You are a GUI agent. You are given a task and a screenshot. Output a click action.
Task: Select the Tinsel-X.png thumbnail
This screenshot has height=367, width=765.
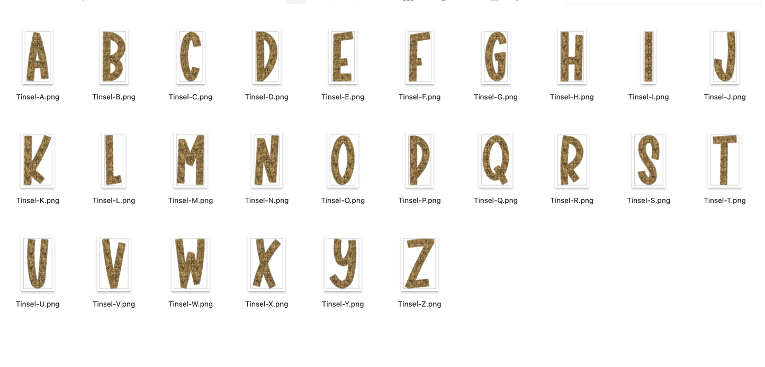[x=266, y=264]
